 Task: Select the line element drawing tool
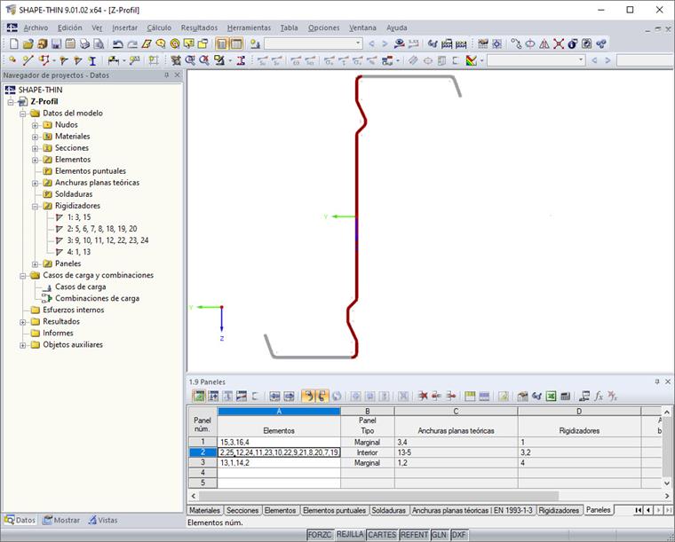pos(28,60)
